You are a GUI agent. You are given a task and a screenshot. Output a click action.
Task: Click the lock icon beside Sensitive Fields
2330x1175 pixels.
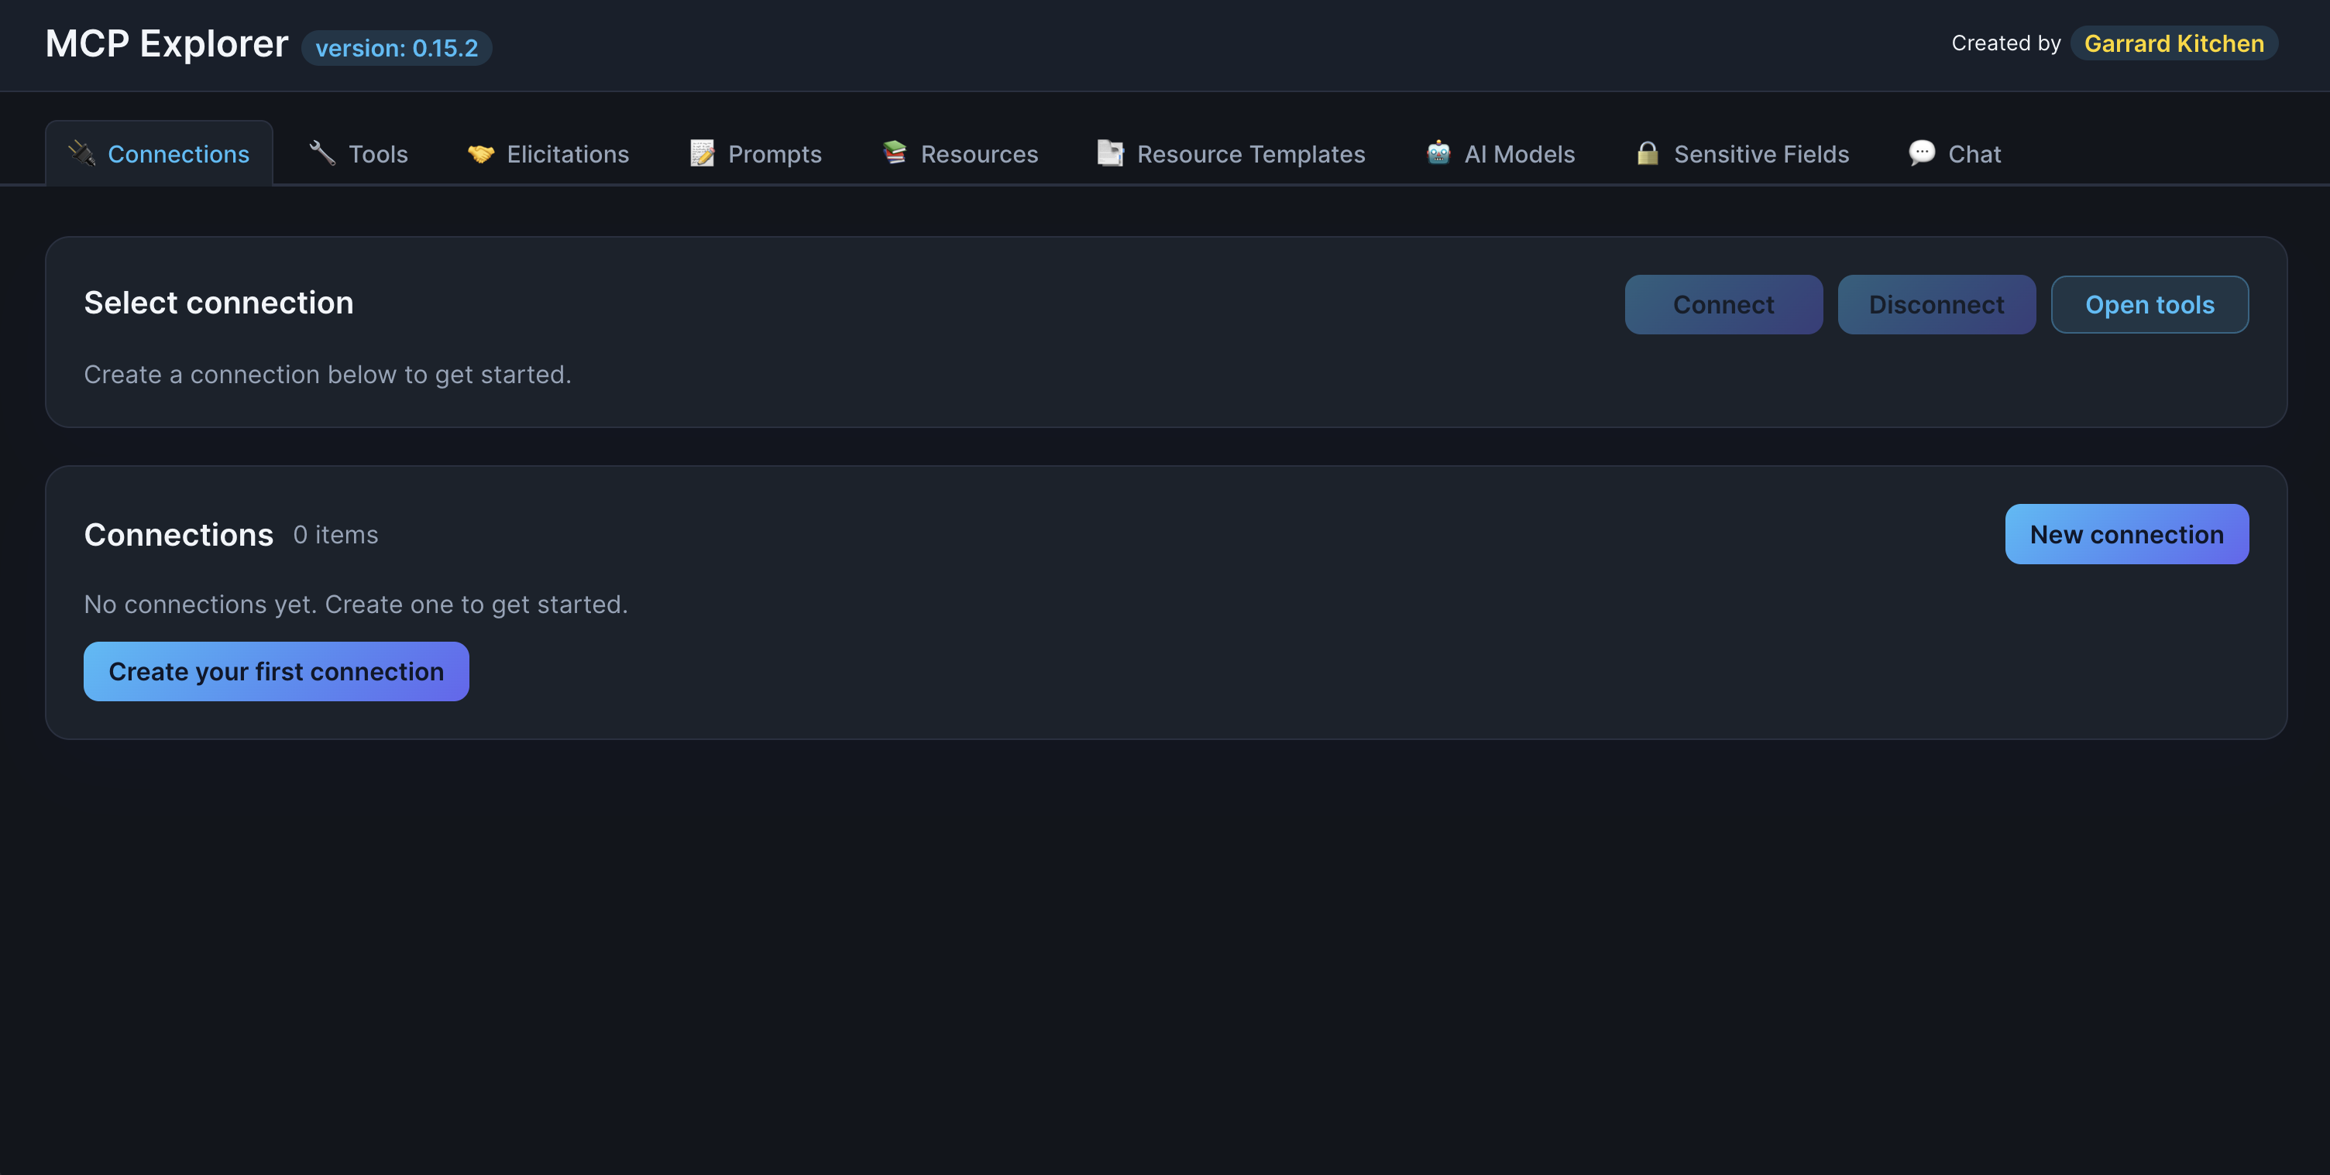click(1647, 154)
